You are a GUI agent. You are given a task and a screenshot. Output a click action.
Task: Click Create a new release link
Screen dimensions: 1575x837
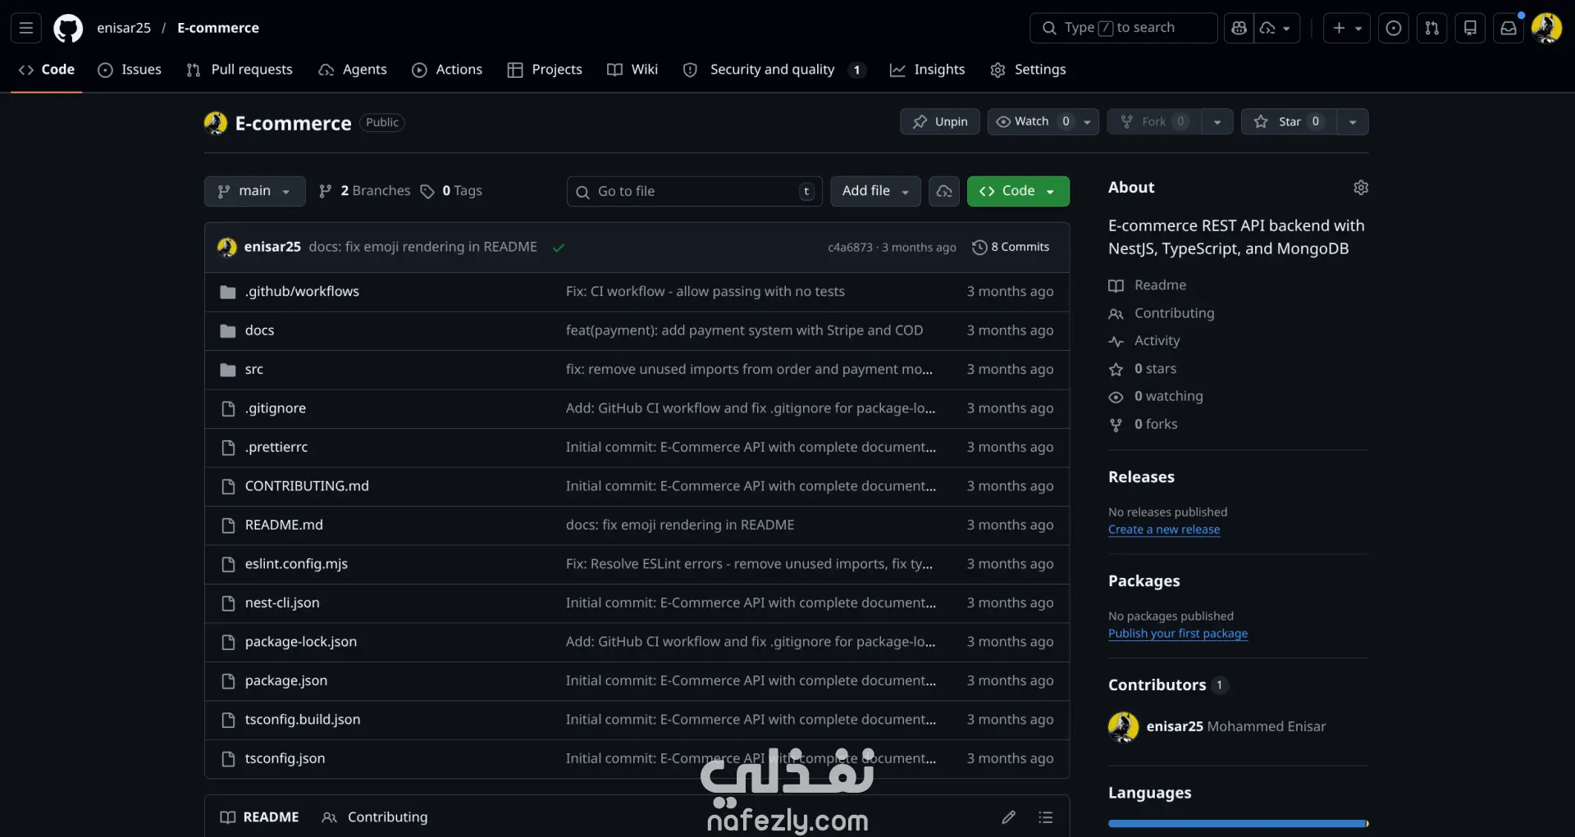(1164, 530)
